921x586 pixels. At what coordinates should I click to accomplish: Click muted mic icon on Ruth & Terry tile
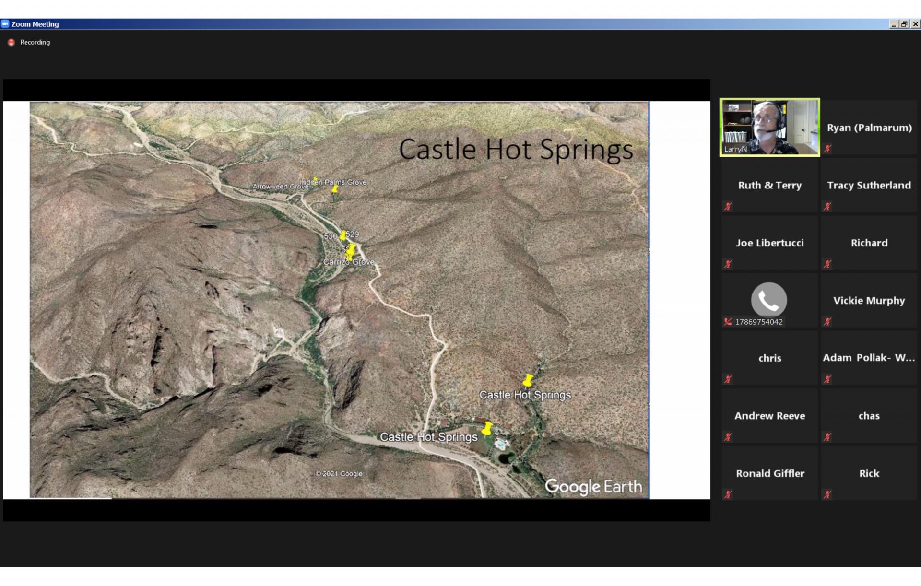[728, 207]
